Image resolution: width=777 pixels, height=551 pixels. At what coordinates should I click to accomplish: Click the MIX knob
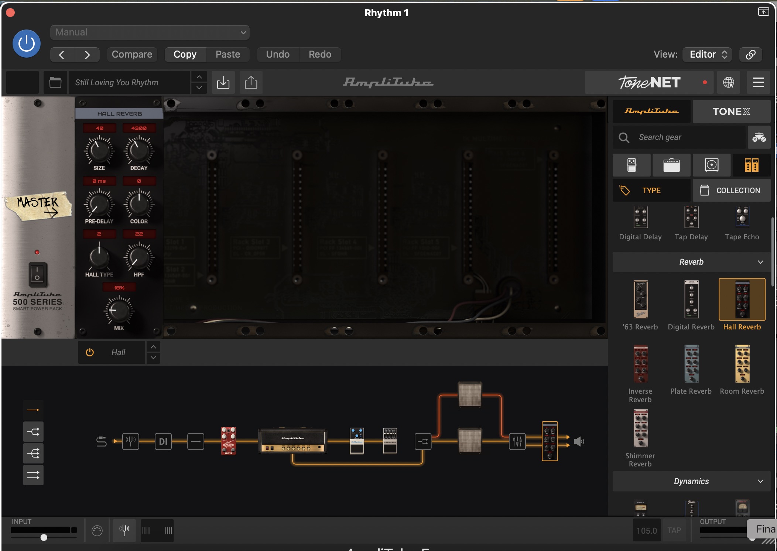click(119, 311)
